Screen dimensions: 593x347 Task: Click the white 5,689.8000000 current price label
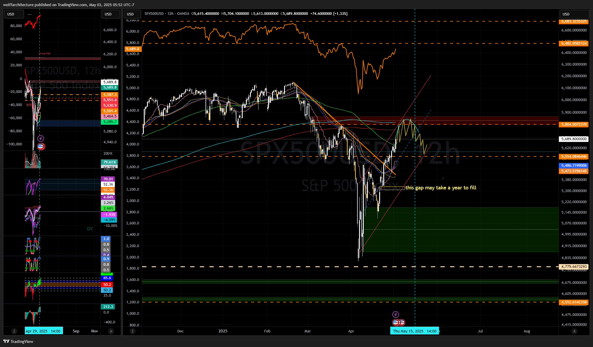pyautogui.click(x=574, y=139)
